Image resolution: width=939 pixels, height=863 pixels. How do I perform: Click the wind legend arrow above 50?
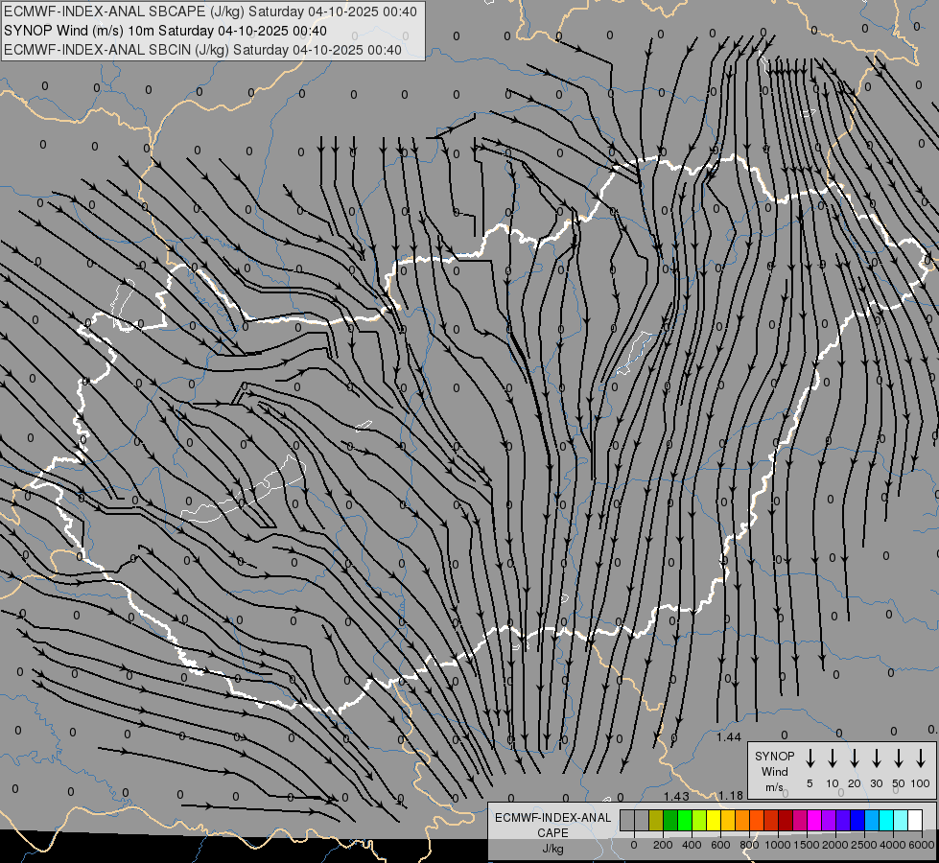[899, 758]
